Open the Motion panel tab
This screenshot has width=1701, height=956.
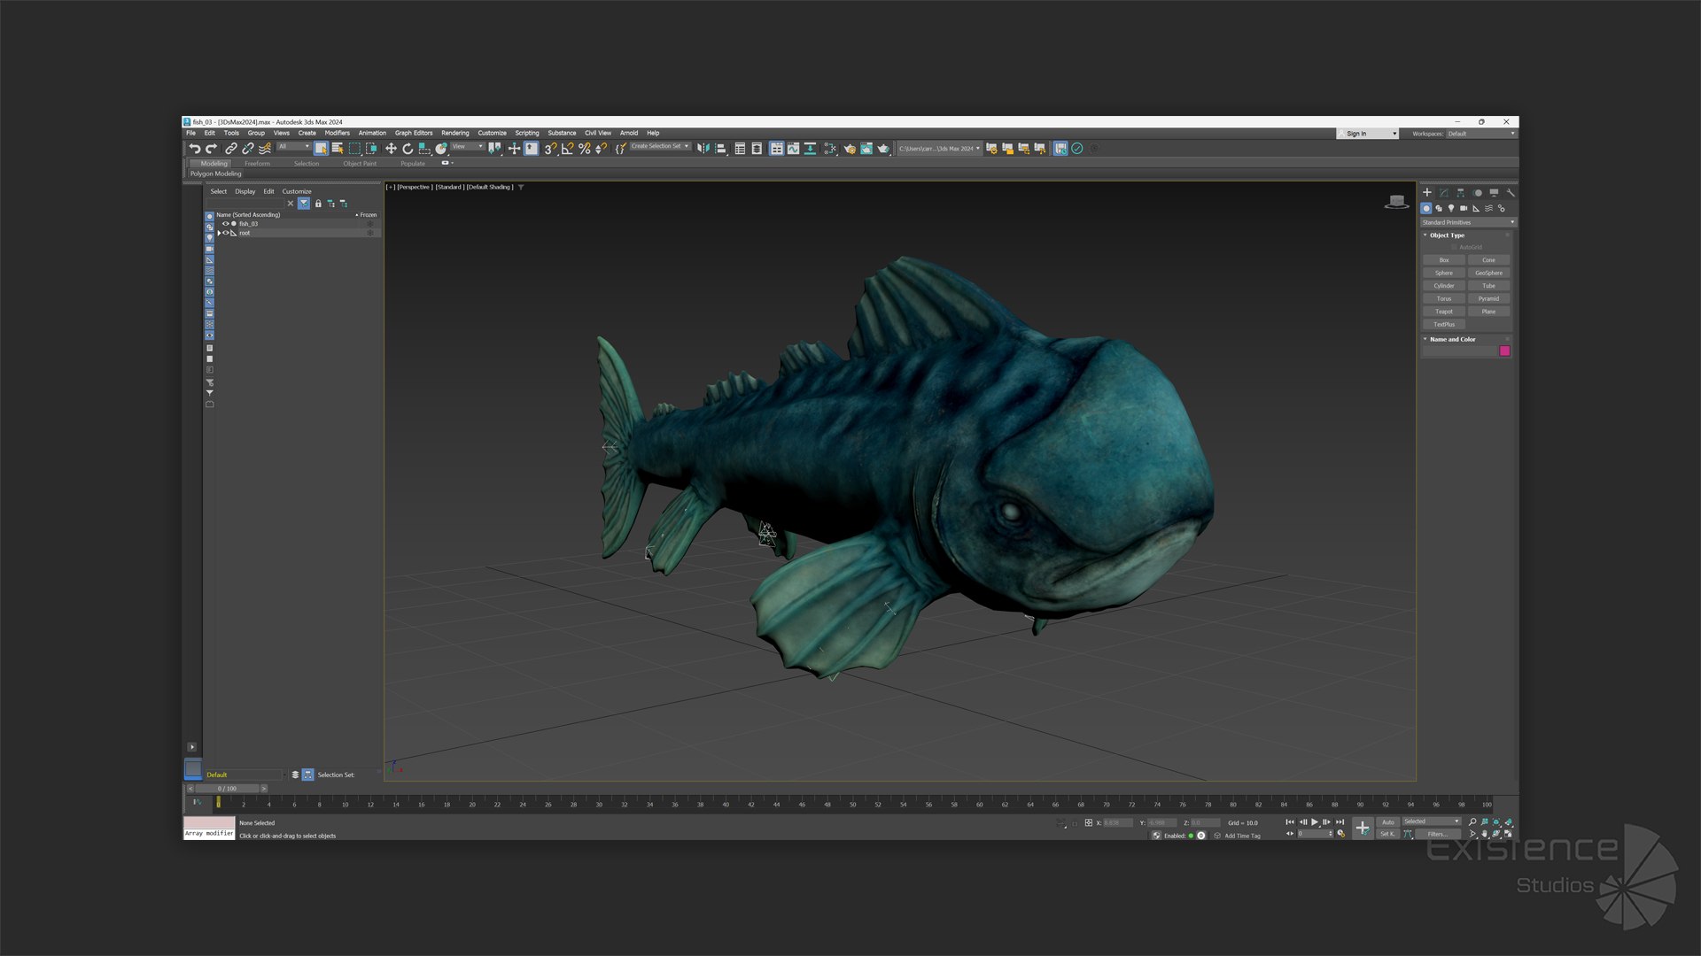click(x=1478, y=192)
